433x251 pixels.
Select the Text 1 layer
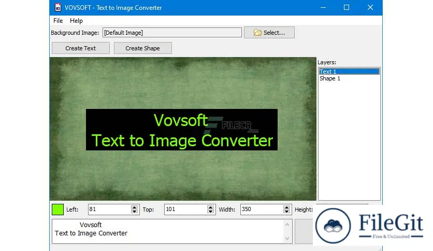coord(349,72)
